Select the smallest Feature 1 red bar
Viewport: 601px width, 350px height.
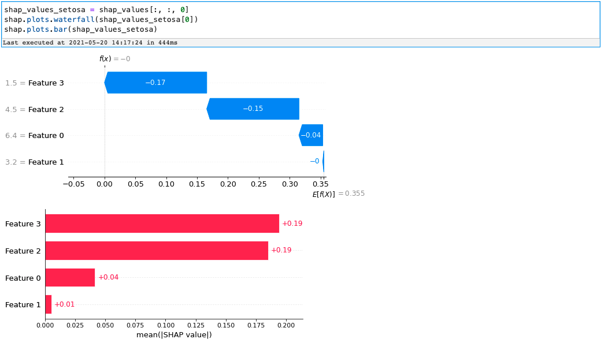49,305
